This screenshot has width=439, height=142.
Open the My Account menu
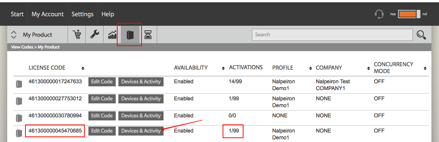47,14
